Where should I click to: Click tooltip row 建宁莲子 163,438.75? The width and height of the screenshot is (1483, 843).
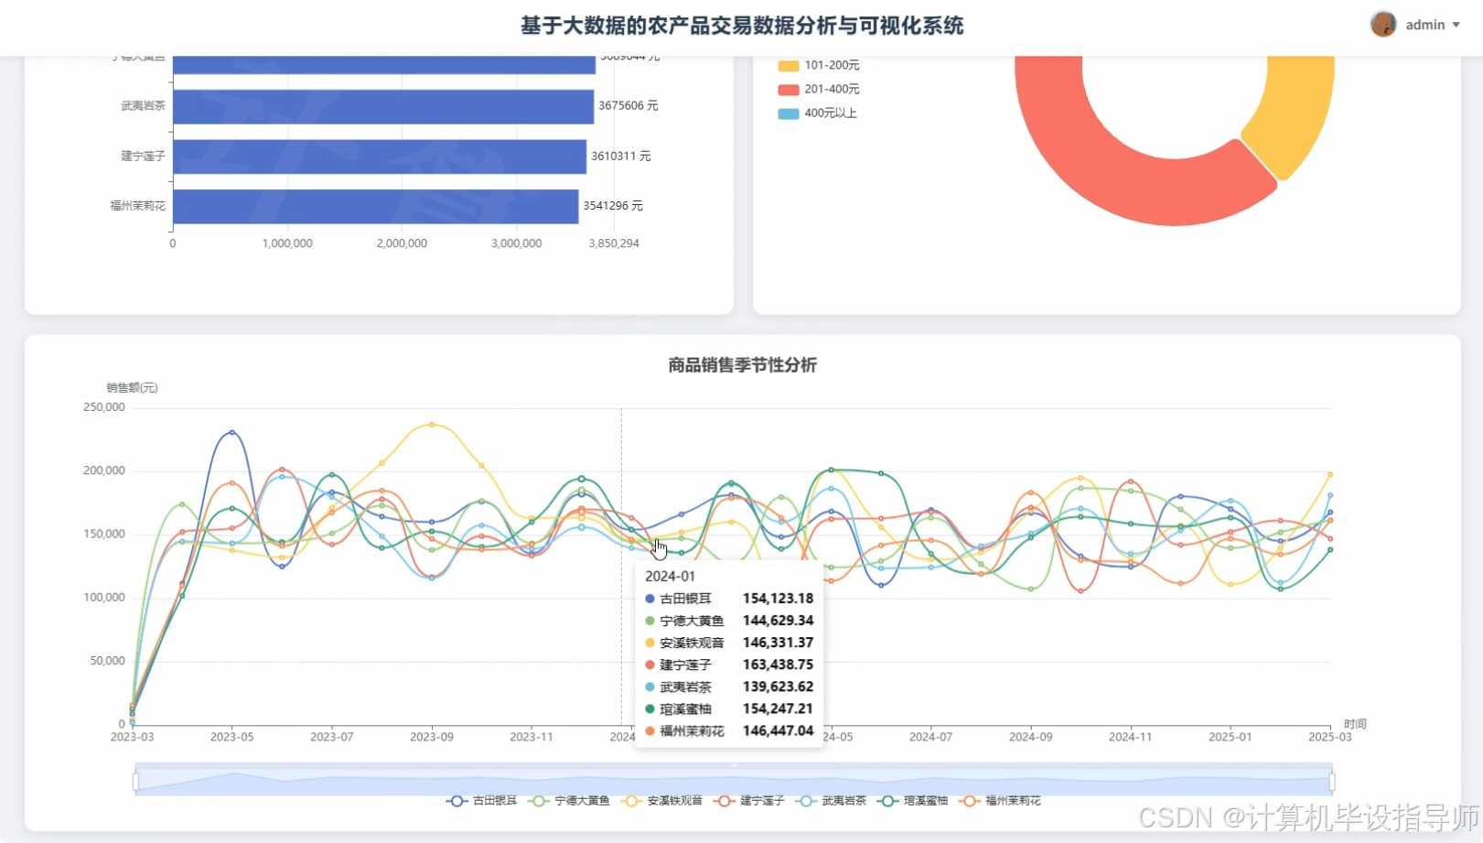(x=729, y=665)
